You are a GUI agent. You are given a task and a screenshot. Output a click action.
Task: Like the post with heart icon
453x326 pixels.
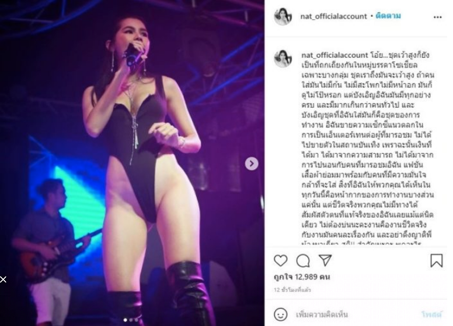pyautogui.click(x=281, y=261)
